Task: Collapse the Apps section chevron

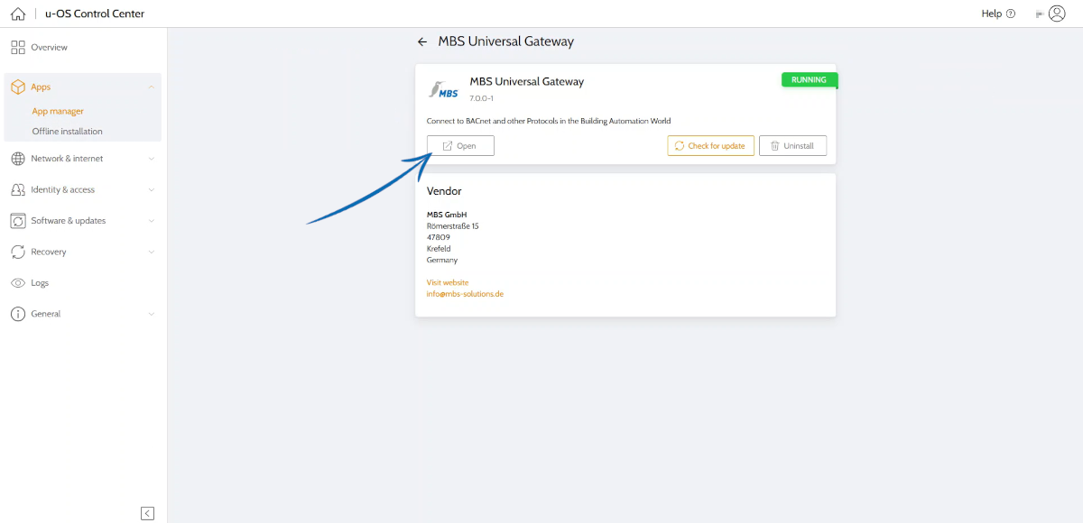Action: point(151,87)
